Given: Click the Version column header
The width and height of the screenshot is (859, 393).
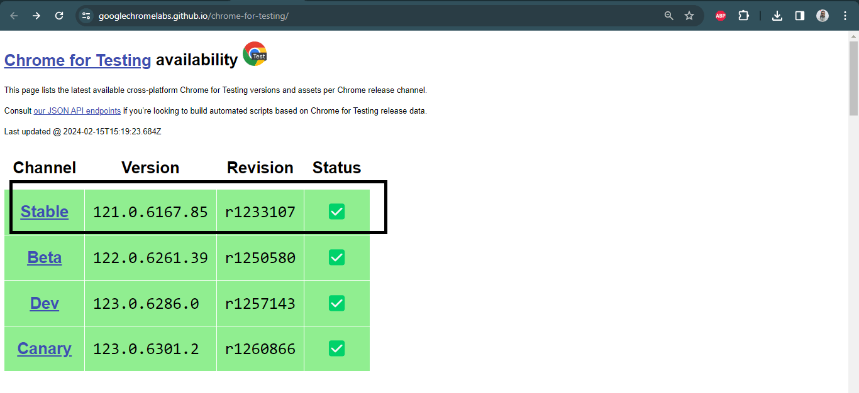Looking at the screenshot, I should 150,168.
